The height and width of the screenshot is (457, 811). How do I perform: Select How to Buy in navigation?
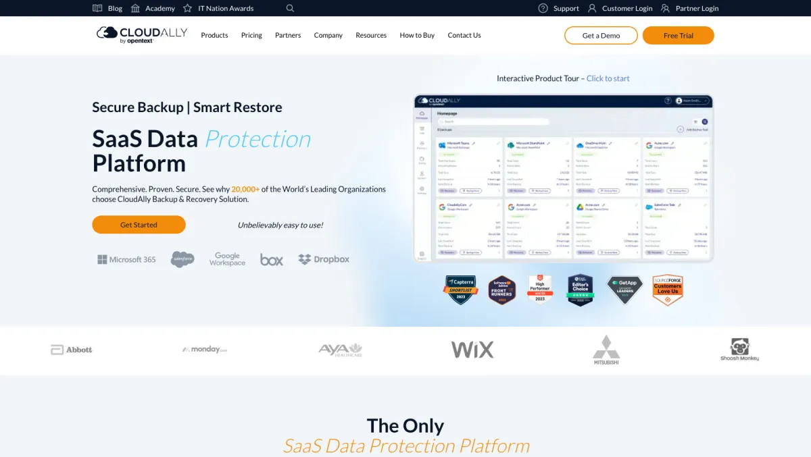pos(417,35)
